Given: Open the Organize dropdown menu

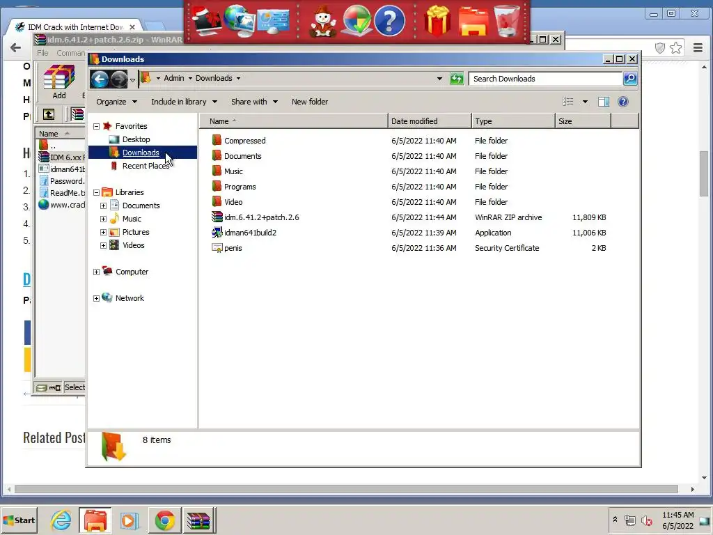Looking at the screenshot, I should (116, 102).
